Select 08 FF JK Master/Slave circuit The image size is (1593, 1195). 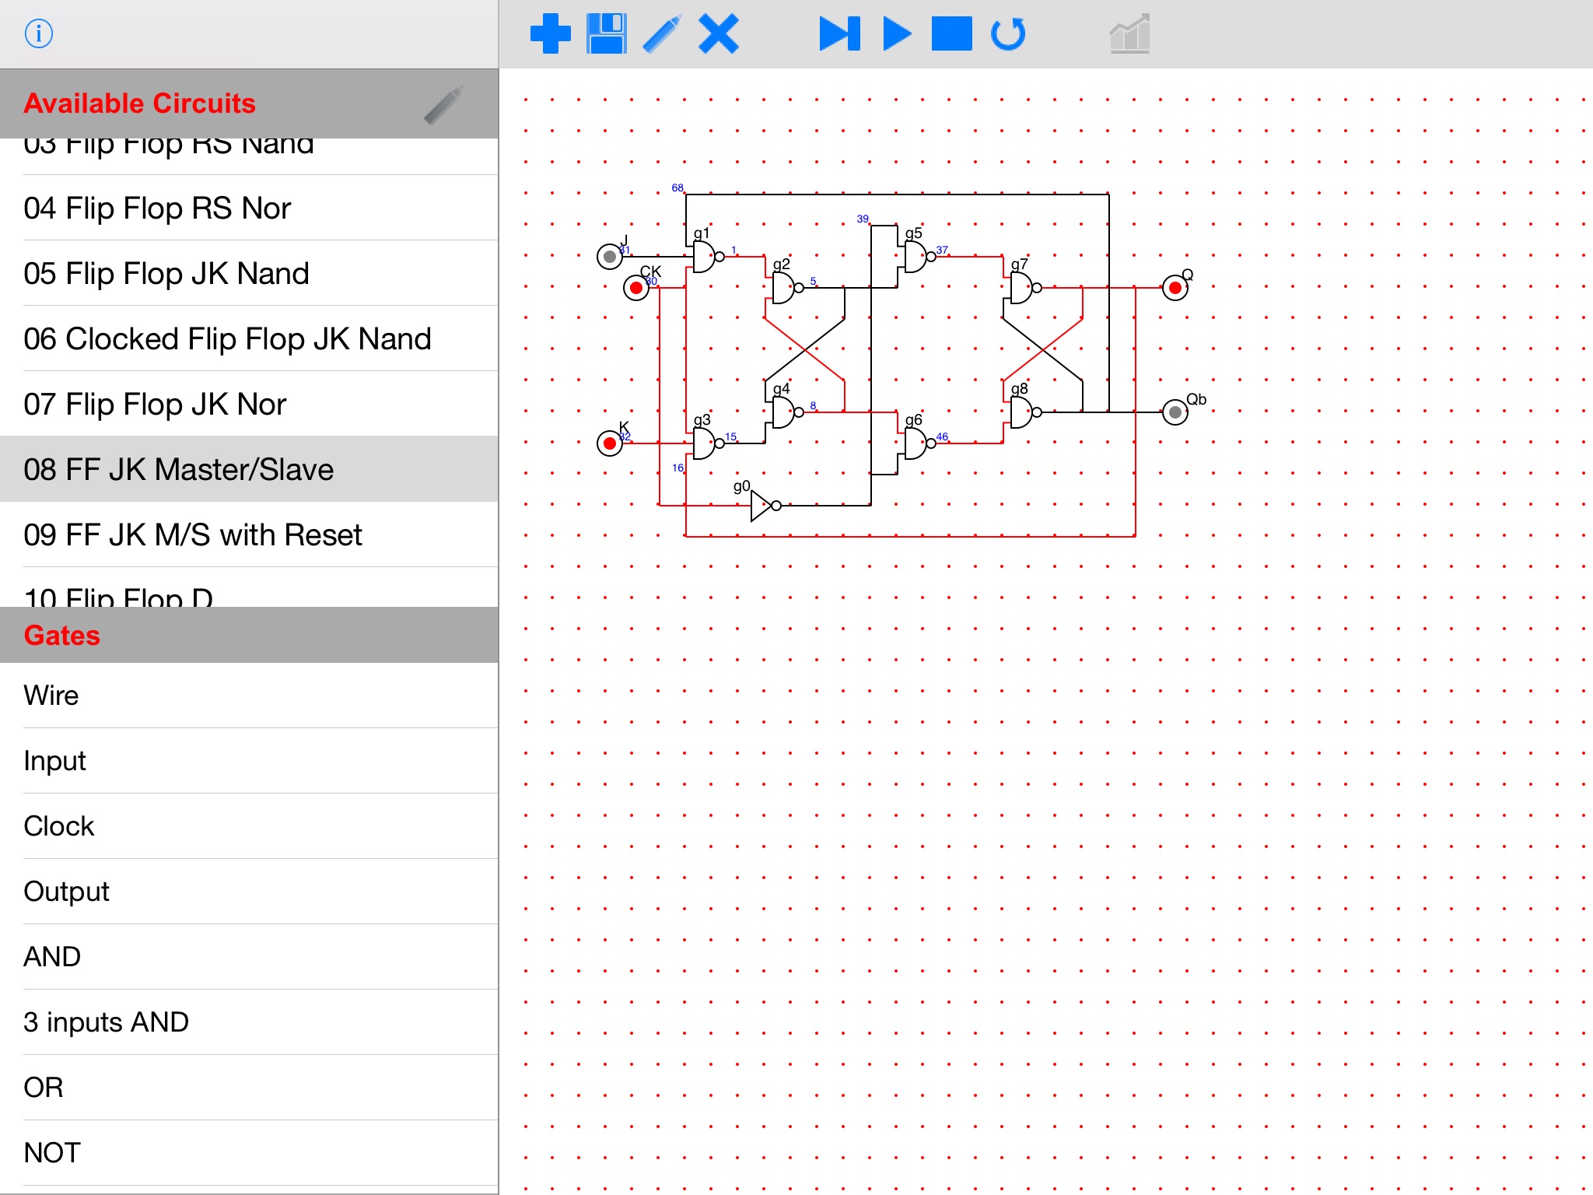(x=249, y=469)
